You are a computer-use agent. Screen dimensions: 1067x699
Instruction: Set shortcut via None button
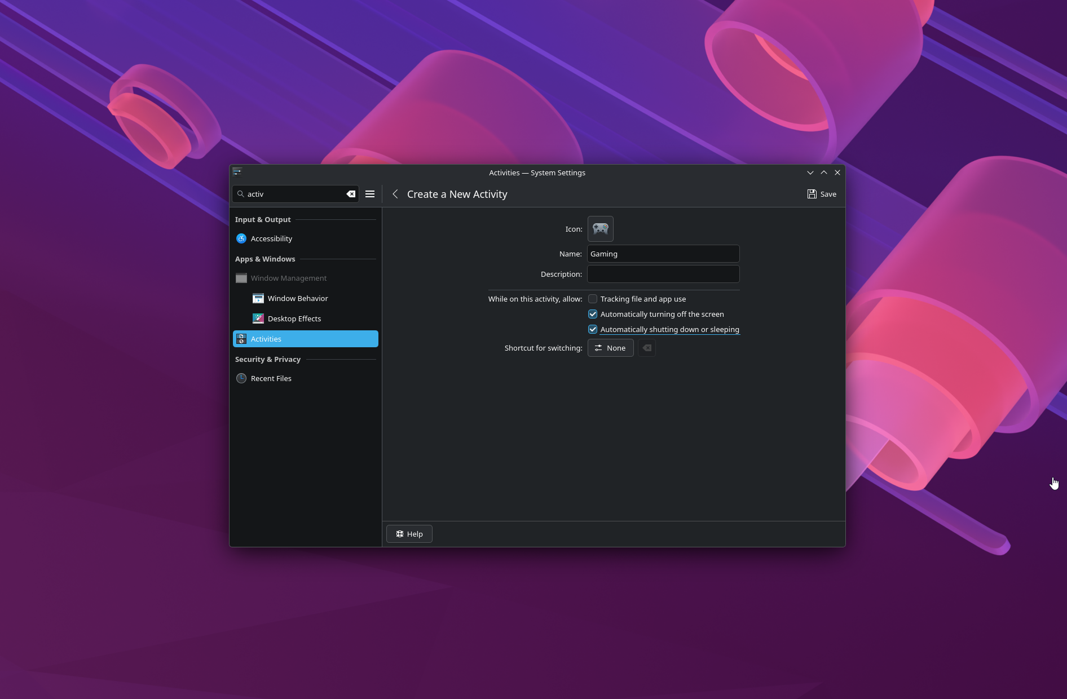tap(611, 348)
